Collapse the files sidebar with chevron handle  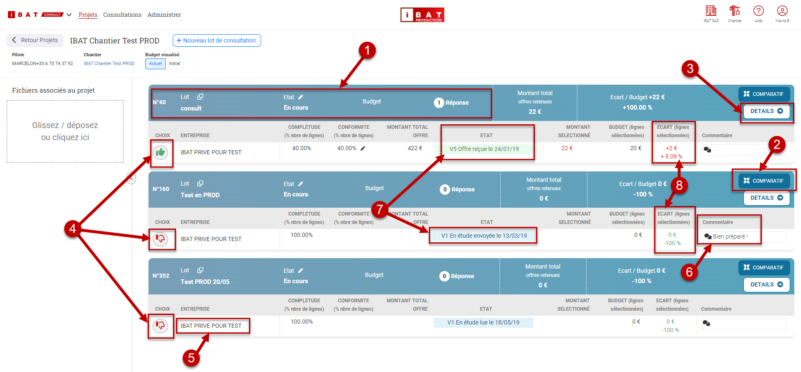[131, 178]
